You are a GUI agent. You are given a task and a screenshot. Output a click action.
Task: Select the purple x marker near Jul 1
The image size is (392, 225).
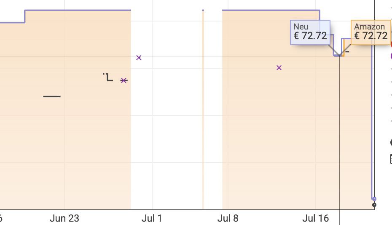(x=139, y=58)
